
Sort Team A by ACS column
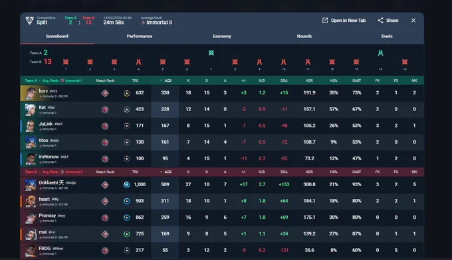[166, 80]
